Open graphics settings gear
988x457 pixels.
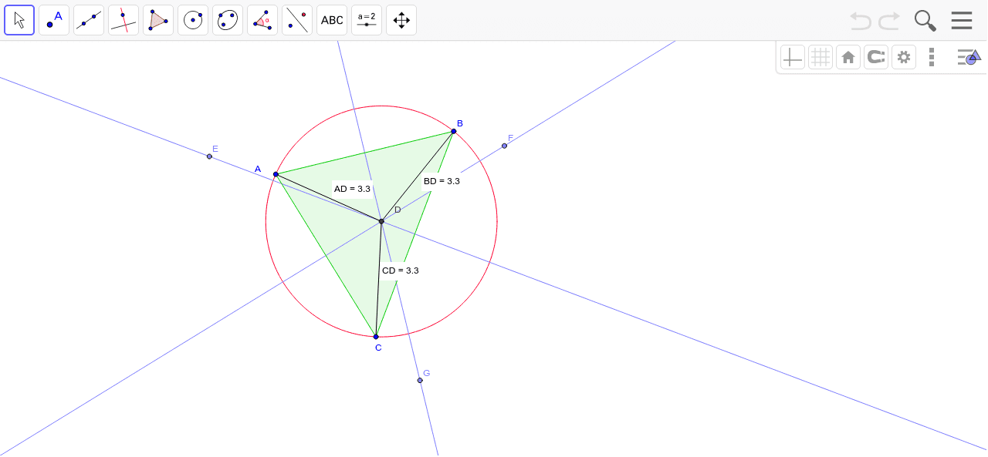tap(904, 57)
